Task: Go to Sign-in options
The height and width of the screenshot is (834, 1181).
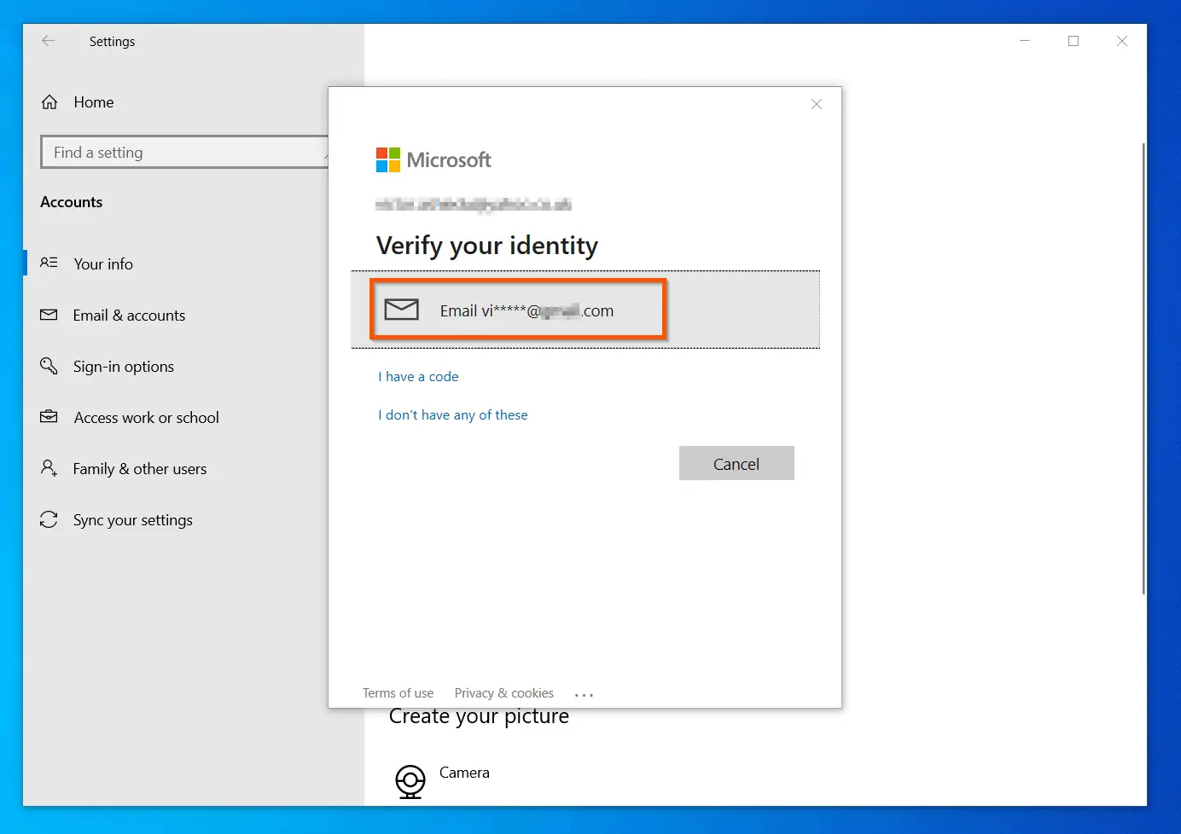Action: click(x=124, y=367)
